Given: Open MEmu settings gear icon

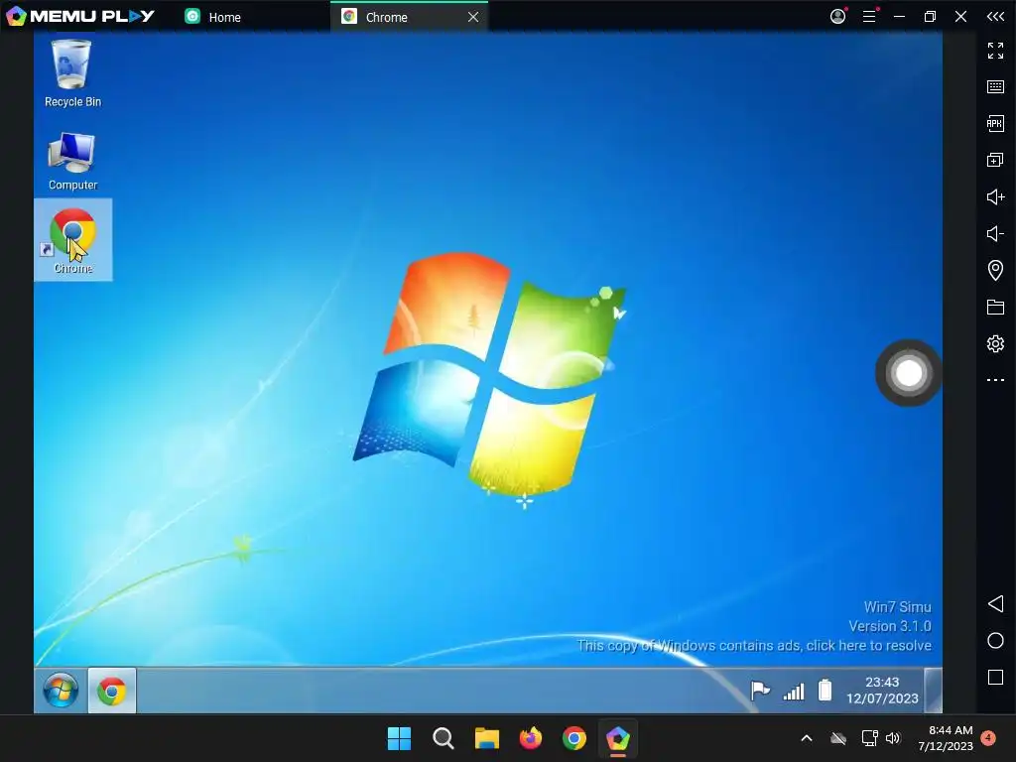Looking at the screenshot, I should [x=995, y=343].
